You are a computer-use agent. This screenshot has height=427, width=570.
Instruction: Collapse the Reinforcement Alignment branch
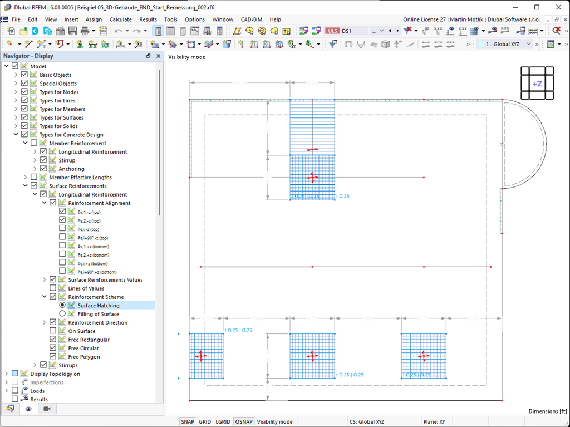43,203
